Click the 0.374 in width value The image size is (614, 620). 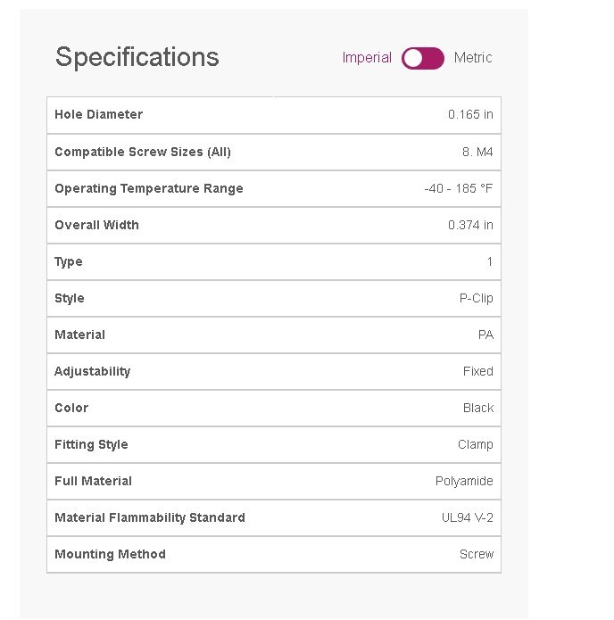(x=470, y=226)
